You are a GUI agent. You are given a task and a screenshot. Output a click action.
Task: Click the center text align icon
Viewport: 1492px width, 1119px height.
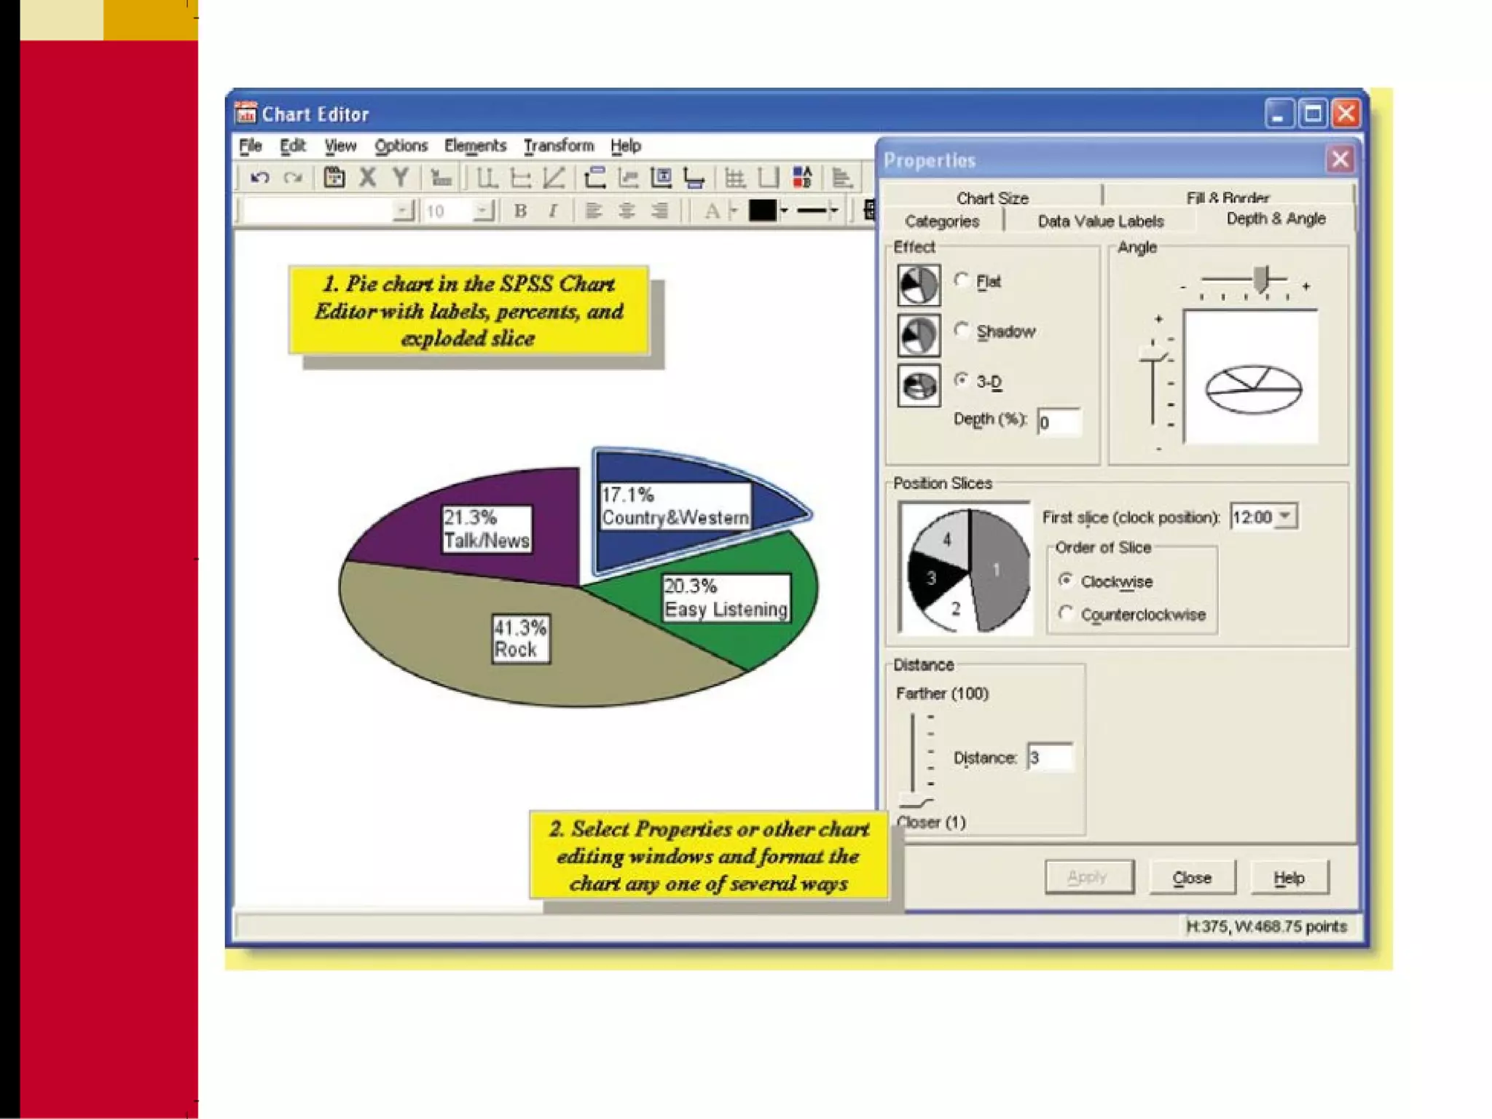point(627,211)
